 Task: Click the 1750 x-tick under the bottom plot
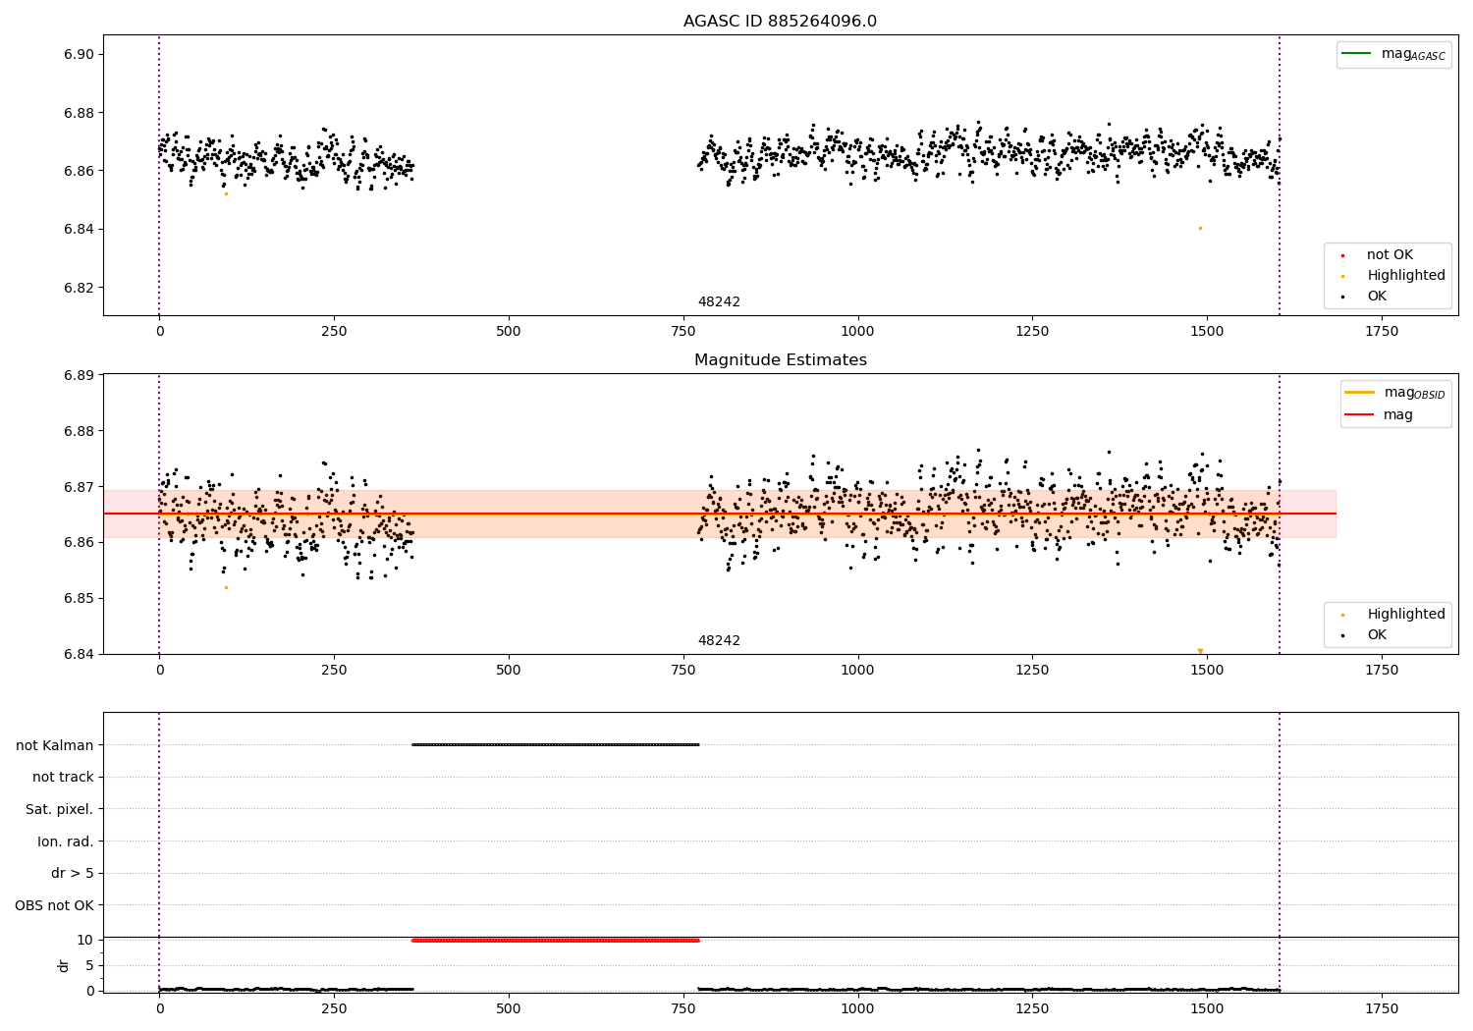pyautogui.click(x=1382, y=1009)
